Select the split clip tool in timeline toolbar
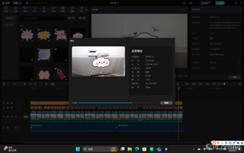Image resolution: width=244 pixels, height=153 pixels. click(x=25, y=84)
